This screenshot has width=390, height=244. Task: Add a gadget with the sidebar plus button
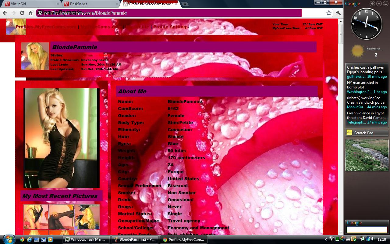tap(372, 4)
